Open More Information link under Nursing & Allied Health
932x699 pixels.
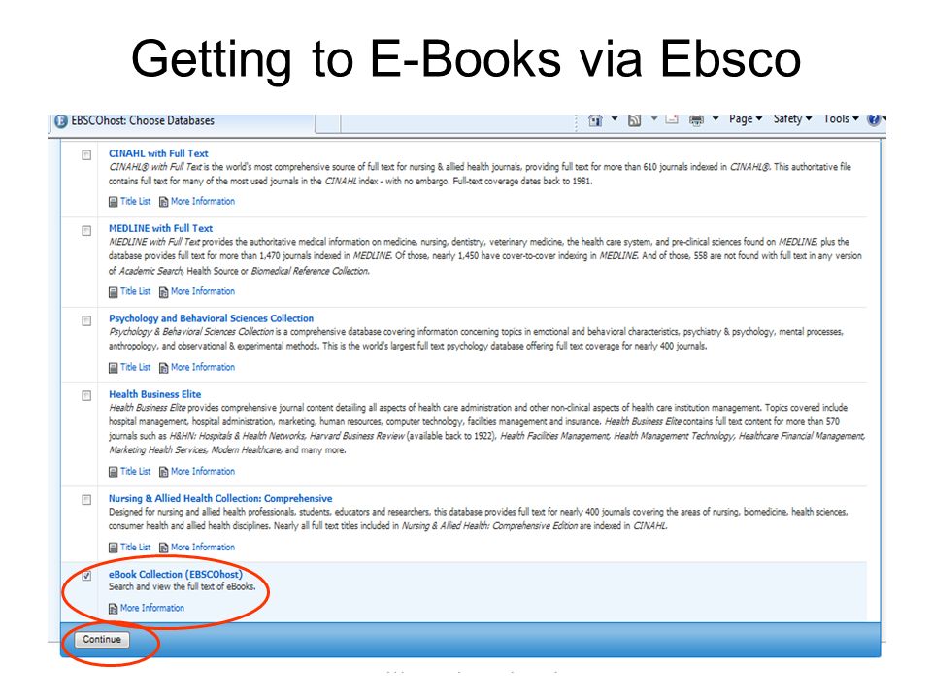tap(203, 547)
